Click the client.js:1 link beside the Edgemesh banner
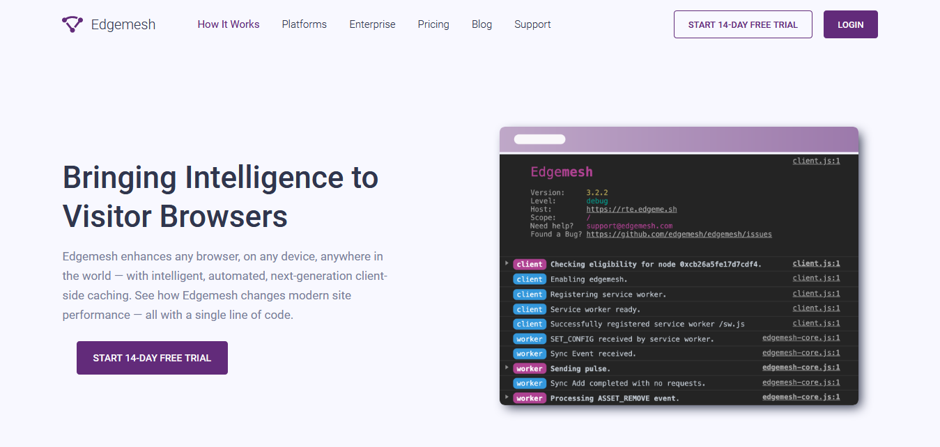 point(816,161)
